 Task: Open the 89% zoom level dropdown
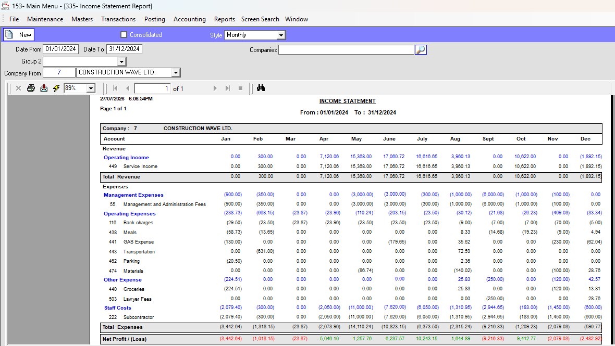point(91,88)
